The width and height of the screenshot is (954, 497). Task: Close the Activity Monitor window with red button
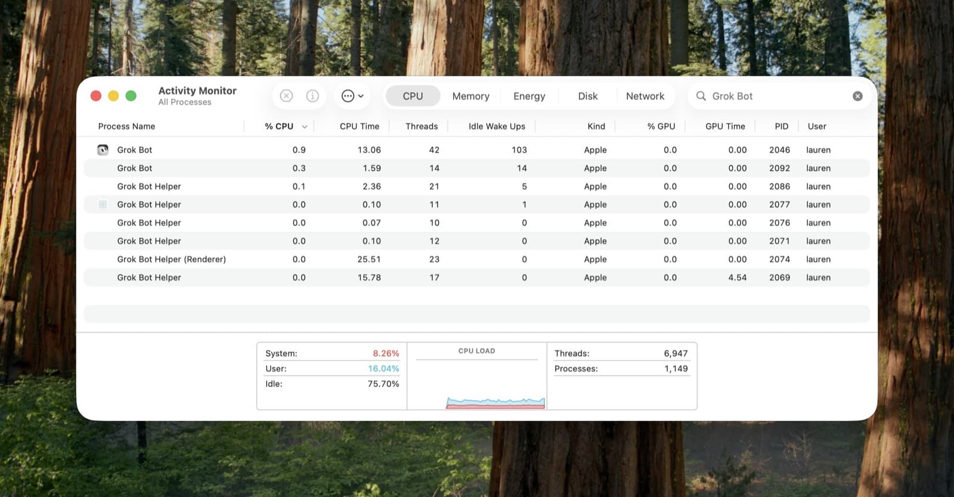click(x=95, y=96)
